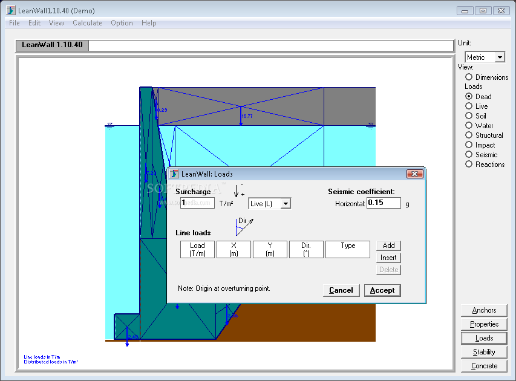Click the Stability side button

(x=484, y=352)
